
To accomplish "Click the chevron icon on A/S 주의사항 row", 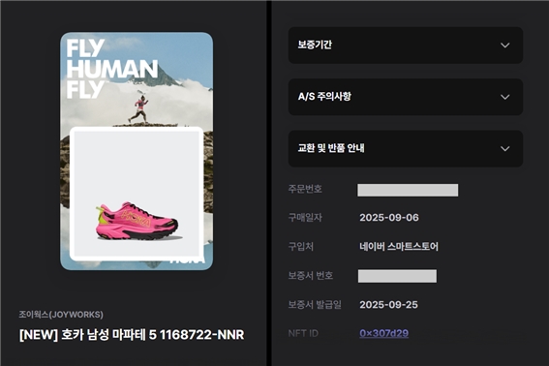I will tap(504, 97).
